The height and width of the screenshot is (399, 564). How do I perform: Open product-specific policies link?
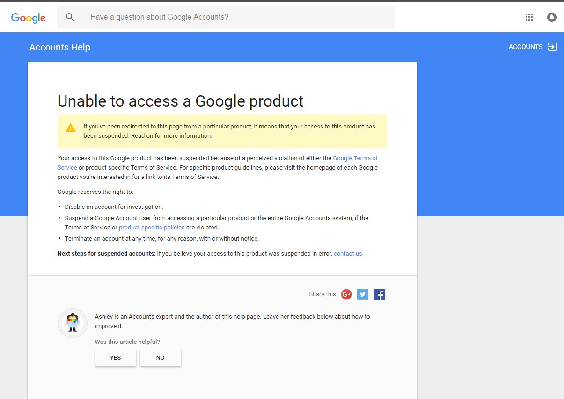pos(152,227)
